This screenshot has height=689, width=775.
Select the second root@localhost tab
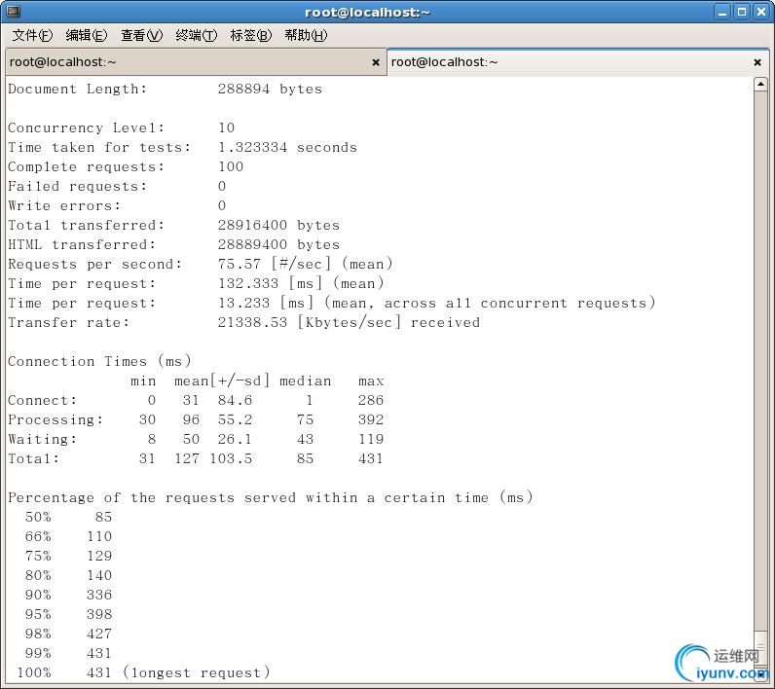coord(577,62)
